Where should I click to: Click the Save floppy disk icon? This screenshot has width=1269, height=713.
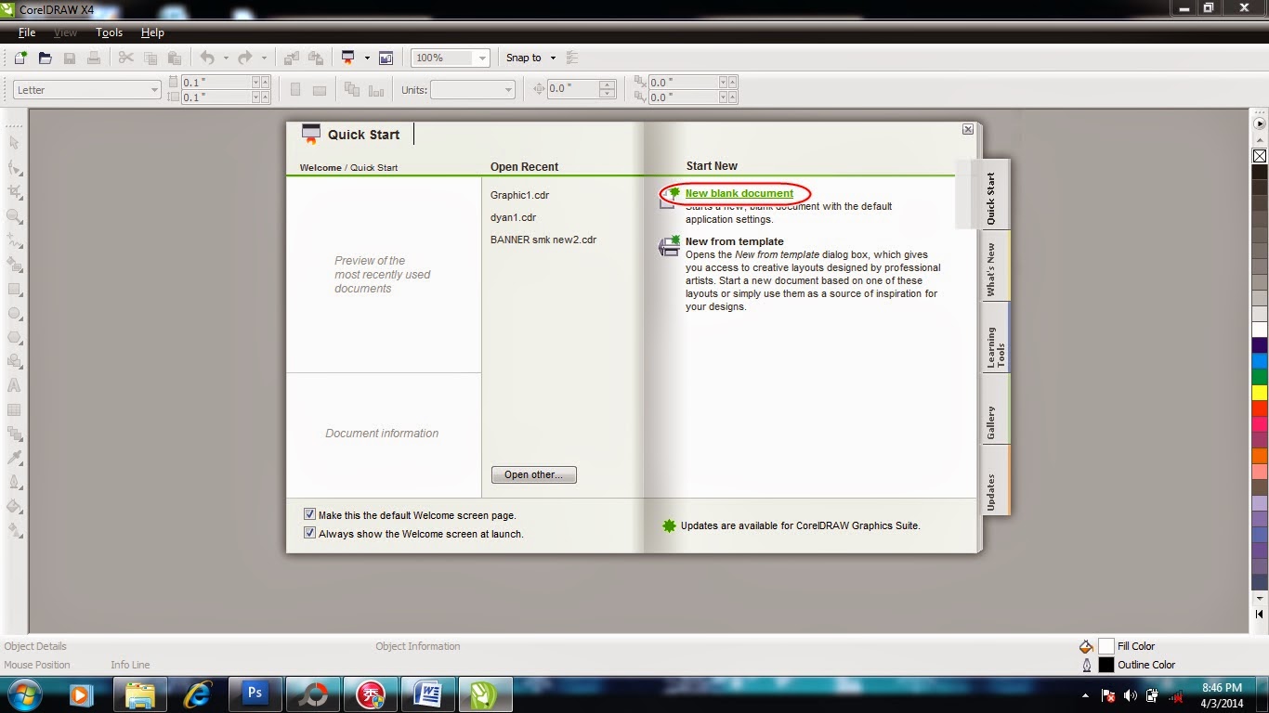pos(70,58)
